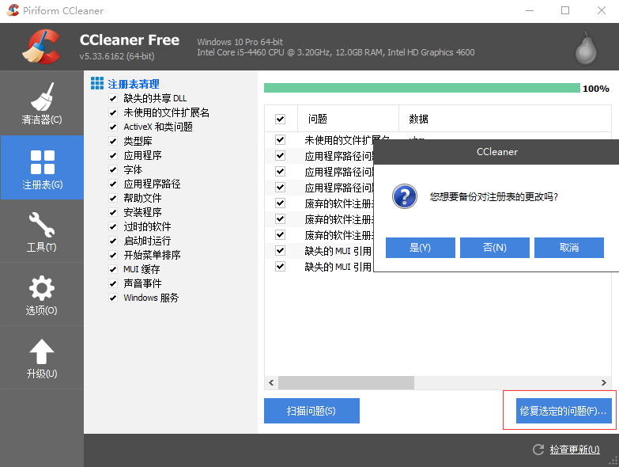The image size is (619, 467).
Task: Open the 检查更新(U) link
Action: [575, 450]
